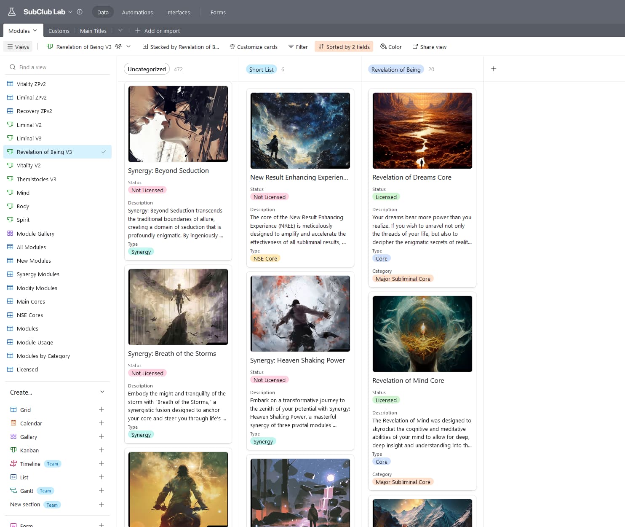Open the Filter menu

tap(298, 47)
